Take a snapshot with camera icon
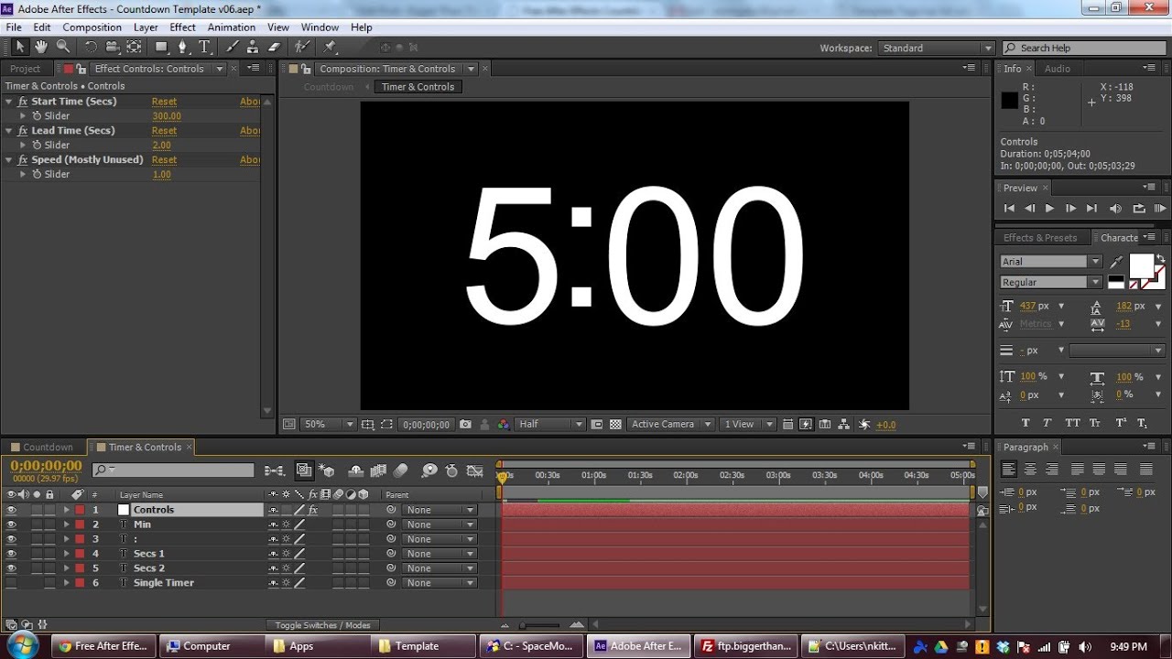 pos(465,425)
